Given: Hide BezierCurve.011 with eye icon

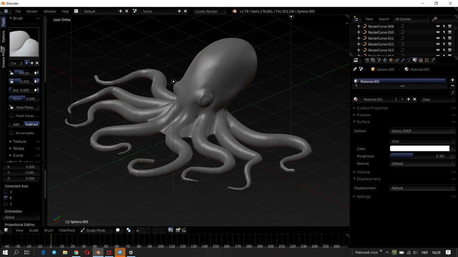Looking at the screenshot, I should (x=438, y=38).
